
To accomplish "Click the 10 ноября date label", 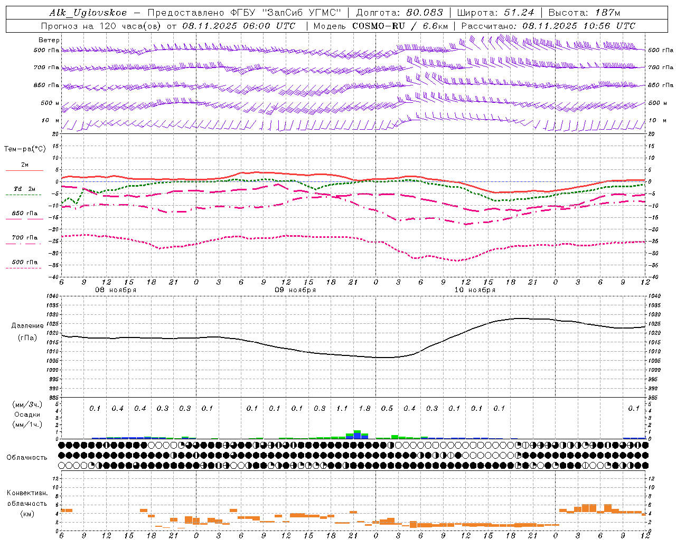I will pos(475,290).
